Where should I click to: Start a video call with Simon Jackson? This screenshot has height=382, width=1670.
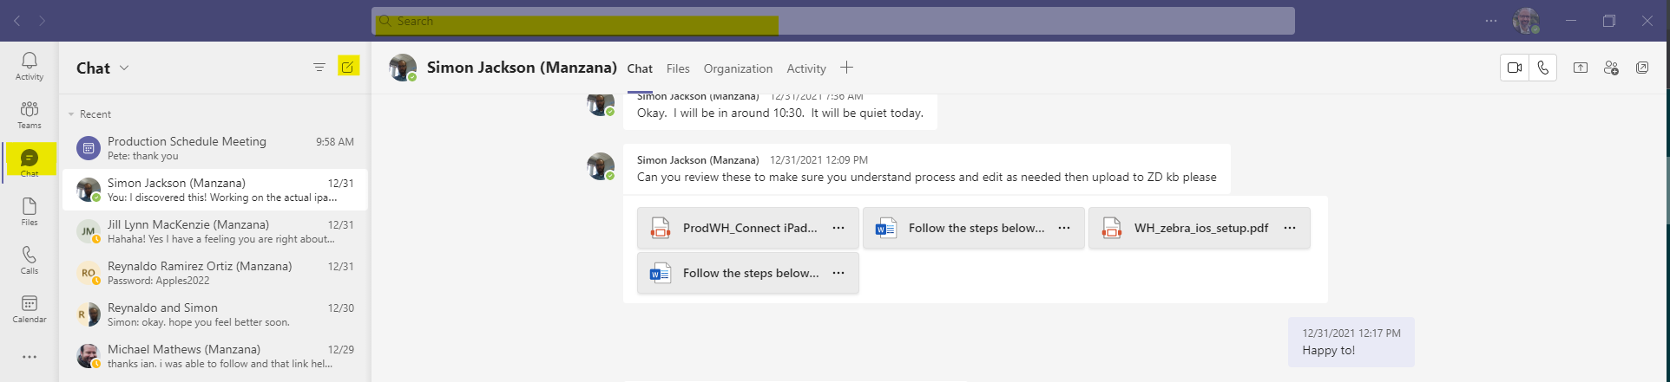(x=1515, y=68)
